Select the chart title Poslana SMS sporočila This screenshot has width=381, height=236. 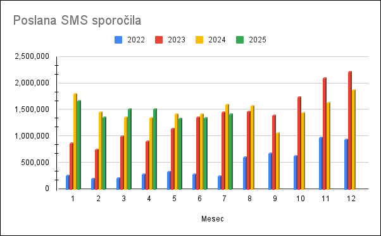(x=77, y=20)
